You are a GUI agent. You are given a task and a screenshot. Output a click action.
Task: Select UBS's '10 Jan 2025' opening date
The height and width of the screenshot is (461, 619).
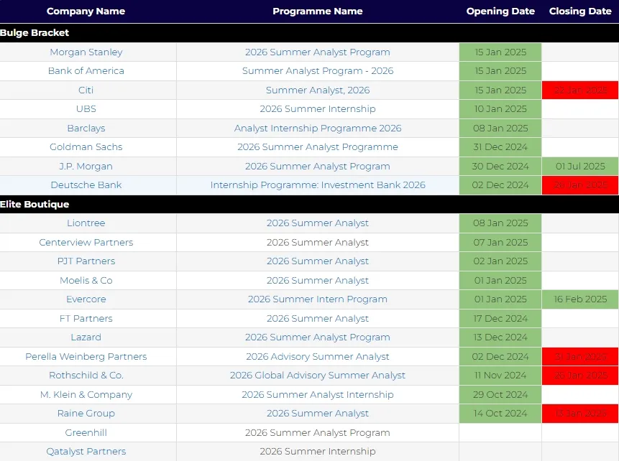click(500, 109)
